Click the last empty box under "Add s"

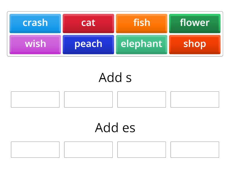click(x=195, y=100)
